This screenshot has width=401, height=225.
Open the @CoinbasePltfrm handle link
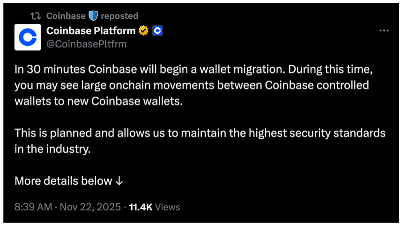pos(86,44)
